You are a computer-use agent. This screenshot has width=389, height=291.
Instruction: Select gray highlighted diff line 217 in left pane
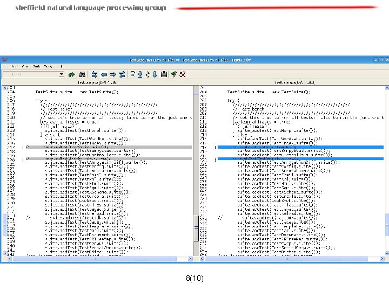pos(109,147)
